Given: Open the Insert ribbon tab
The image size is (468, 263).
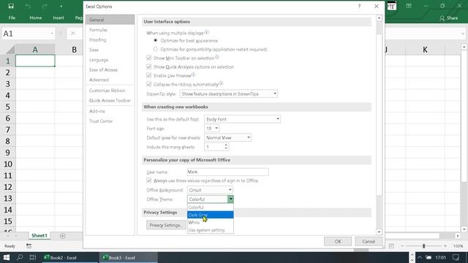Looking at the screenshot, I should pyautogui.click(x=58, y=18).
